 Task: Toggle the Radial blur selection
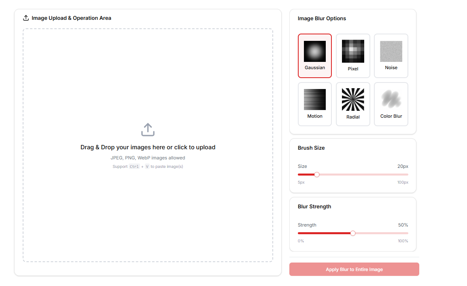[352, 104]
